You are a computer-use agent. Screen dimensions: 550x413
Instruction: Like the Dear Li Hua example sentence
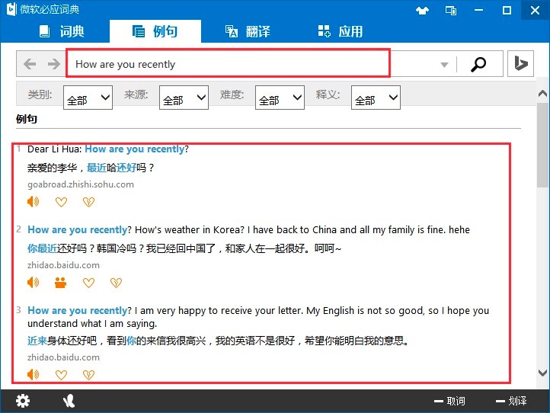[x=61, y=202]
